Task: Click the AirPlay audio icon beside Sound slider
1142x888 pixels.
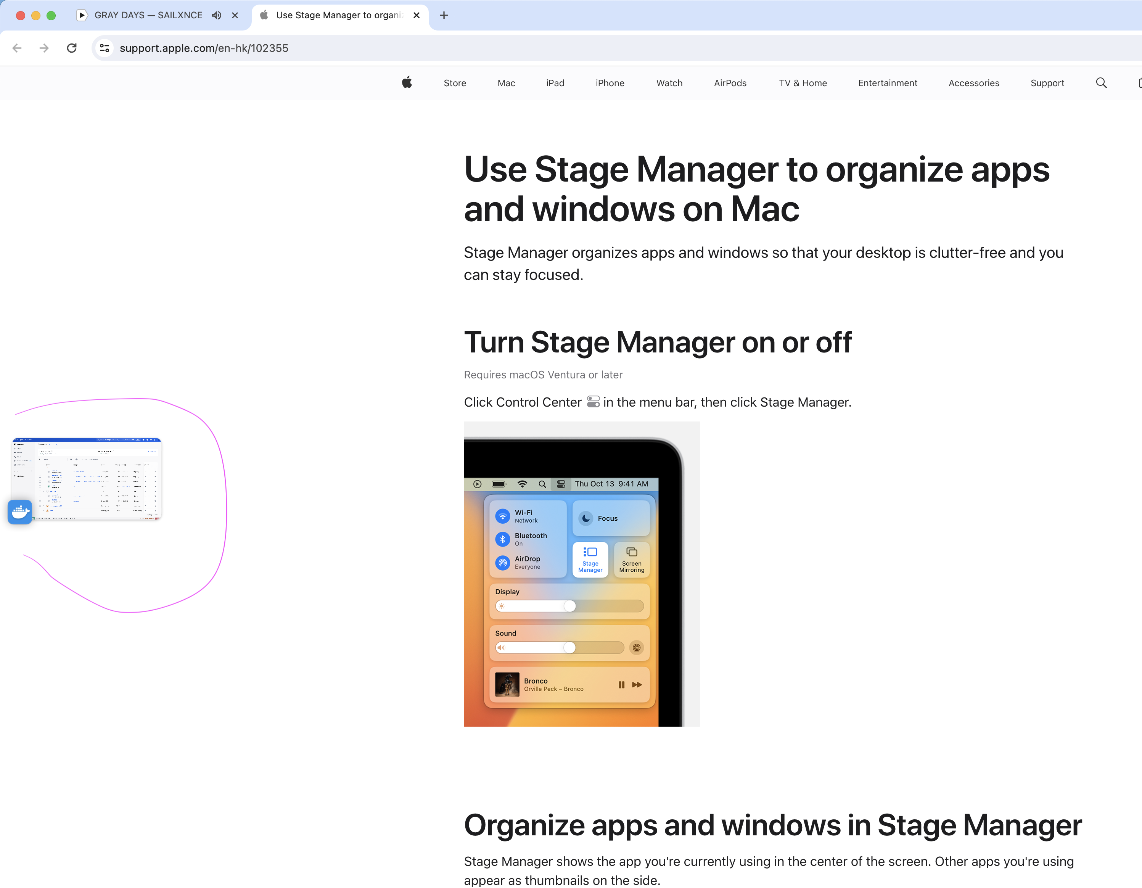Action: [636, 647]
